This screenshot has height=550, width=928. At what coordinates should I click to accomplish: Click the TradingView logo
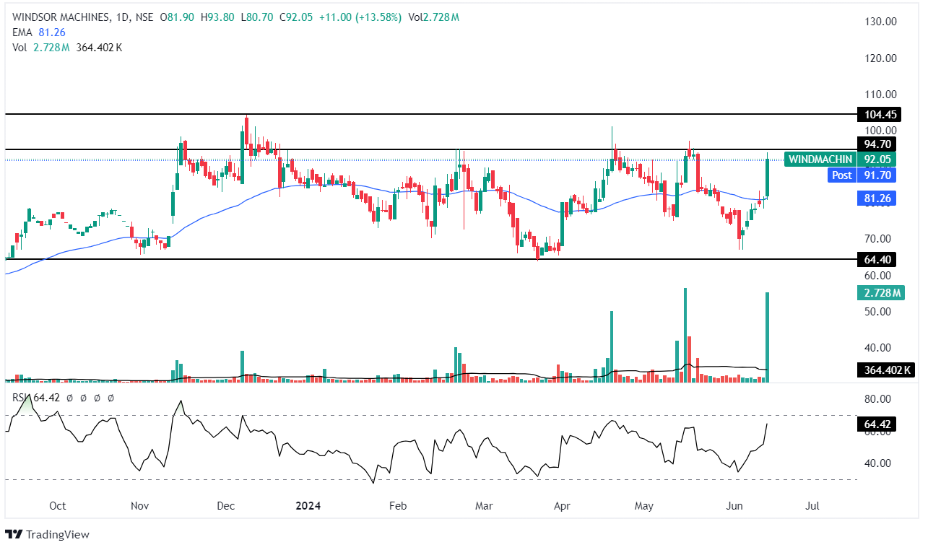coord(48,534)
